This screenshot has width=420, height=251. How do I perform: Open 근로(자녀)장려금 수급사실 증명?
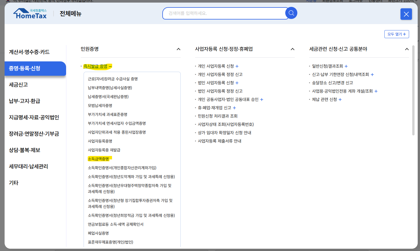click(113, 79)
